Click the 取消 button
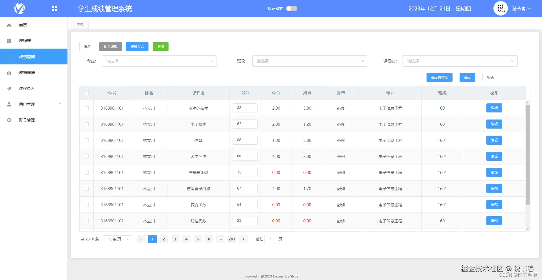This screenshot has height=280, width=542. point(490,77)
